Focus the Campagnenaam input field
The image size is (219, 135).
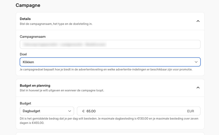point(110,44)
